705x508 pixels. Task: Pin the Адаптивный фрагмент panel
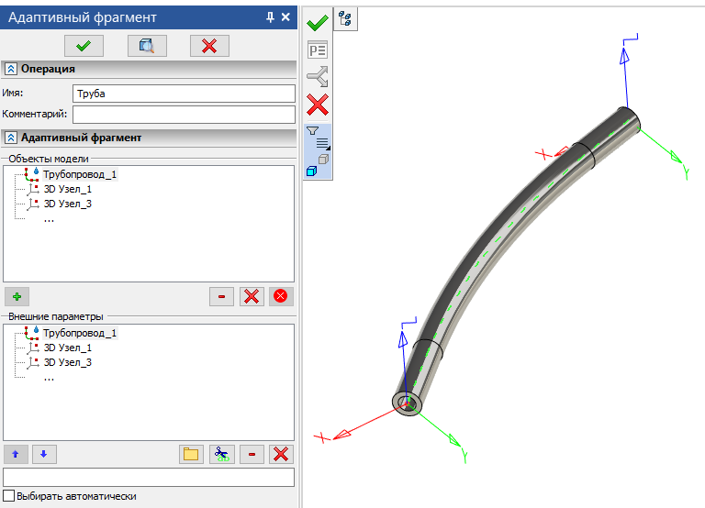pos(270,17)
